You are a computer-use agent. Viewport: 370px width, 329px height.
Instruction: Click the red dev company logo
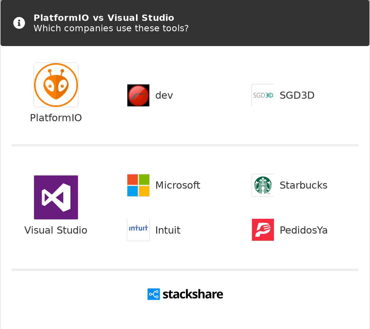tap(138, 95)
